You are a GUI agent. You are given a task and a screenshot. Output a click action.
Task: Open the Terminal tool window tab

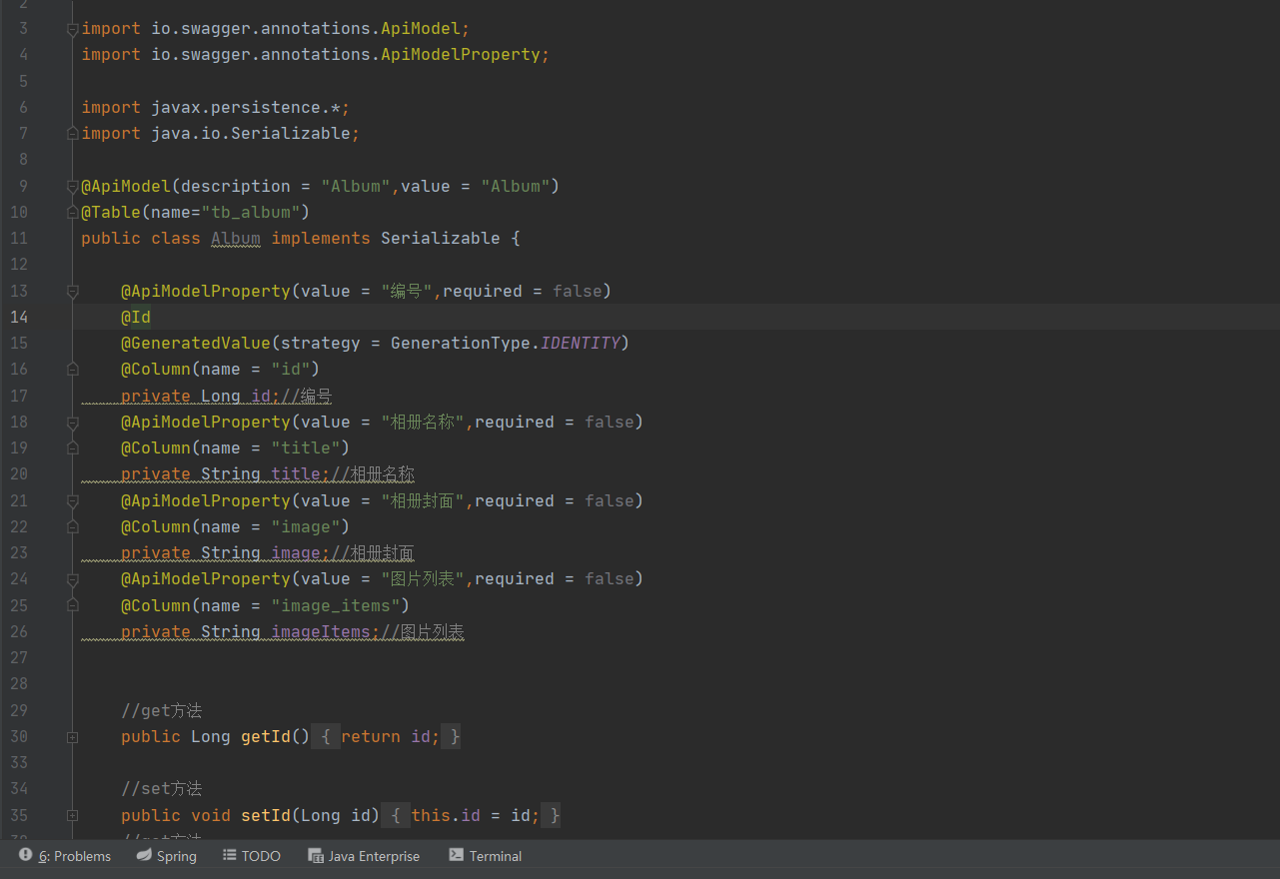click(486, 856)
